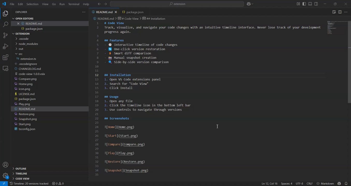Screen dimensions: 351x186
Task: Go forward using the navigation right arrow
Action: (105, 4)
